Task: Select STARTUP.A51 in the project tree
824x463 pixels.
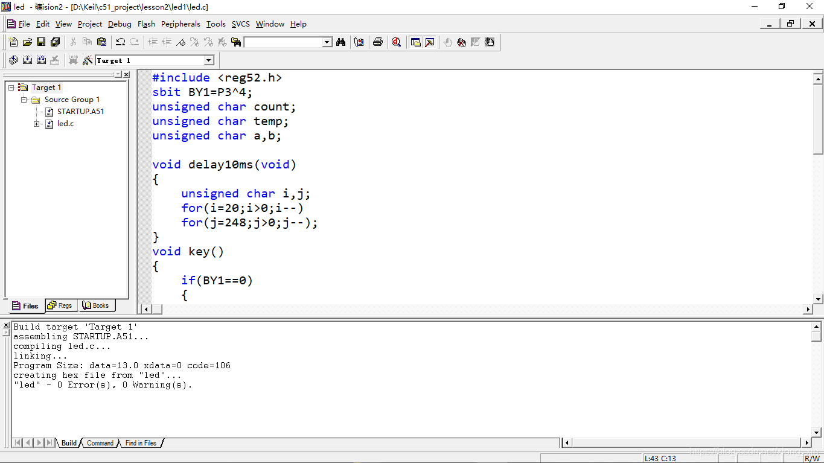Action: (80, 112)
